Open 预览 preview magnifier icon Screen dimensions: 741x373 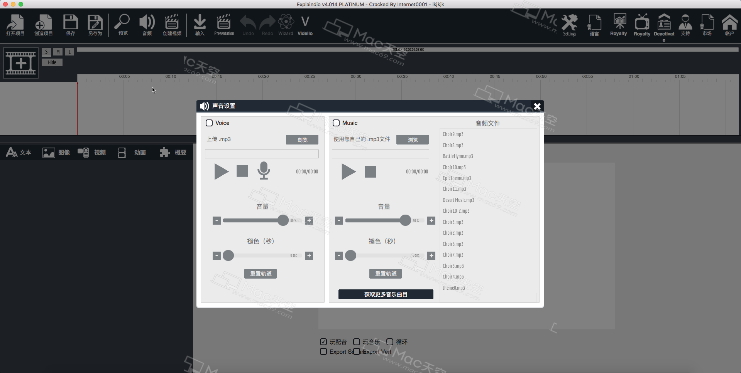click(123, 25)
